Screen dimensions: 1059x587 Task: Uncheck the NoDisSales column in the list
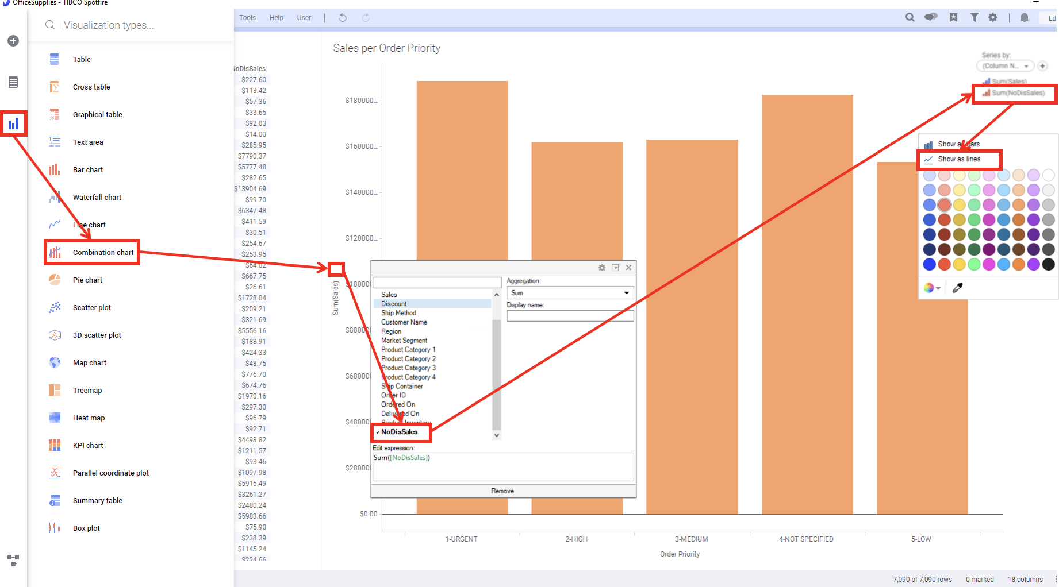coord(401,432)
